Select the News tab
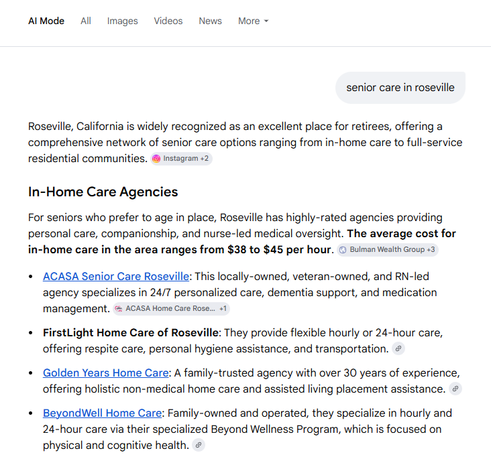491x467 pixels. [x=211, y=21]
